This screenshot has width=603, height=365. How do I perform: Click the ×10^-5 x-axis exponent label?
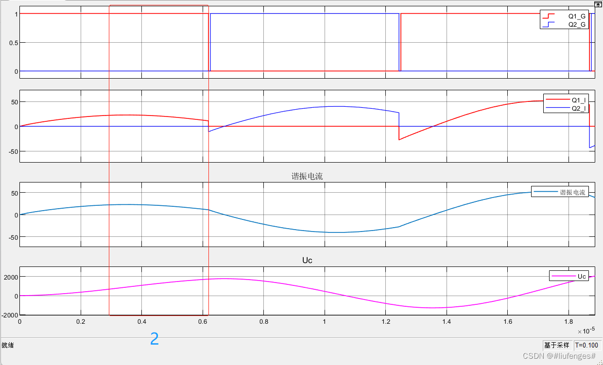(x=586, y=331)
